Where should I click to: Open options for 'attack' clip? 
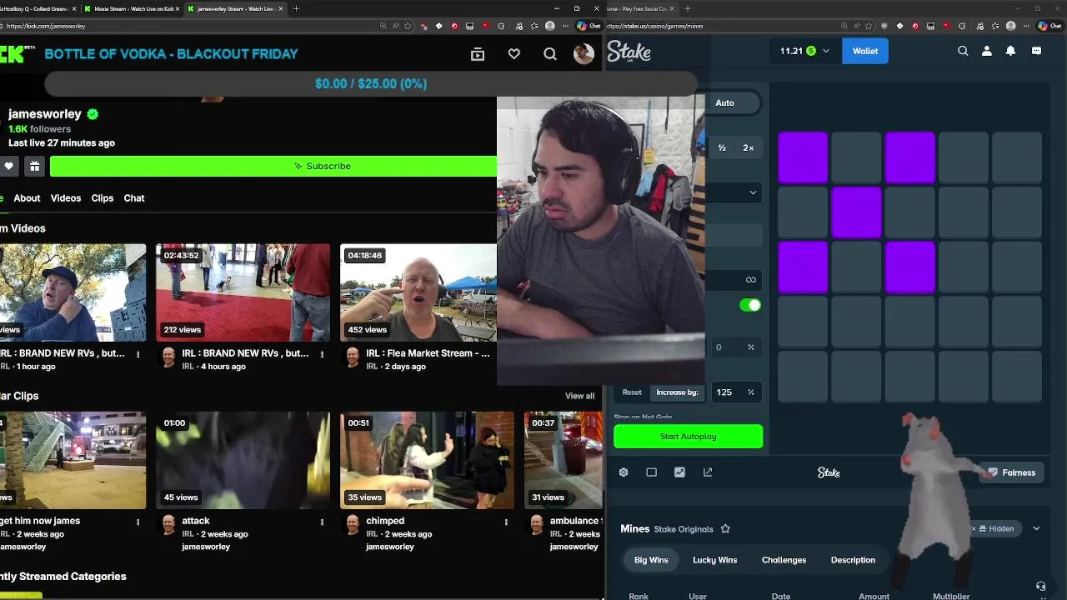click(x=322, y=522)
